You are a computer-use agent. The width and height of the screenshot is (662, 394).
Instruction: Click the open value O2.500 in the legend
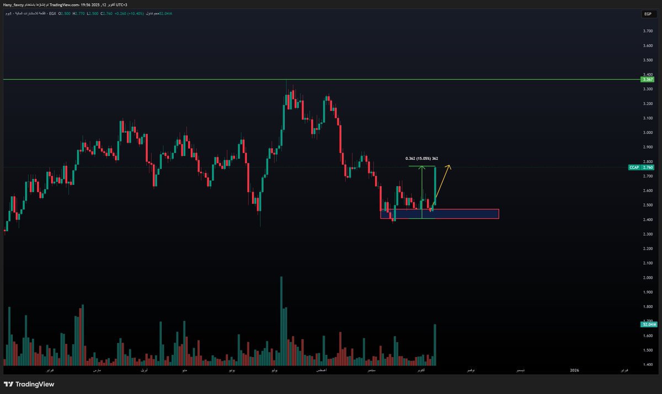pyautogui.click(x=64, y=13)
